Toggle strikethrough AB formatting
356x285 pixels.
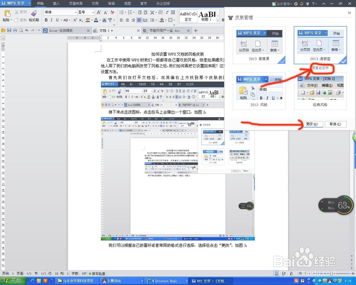66,20
